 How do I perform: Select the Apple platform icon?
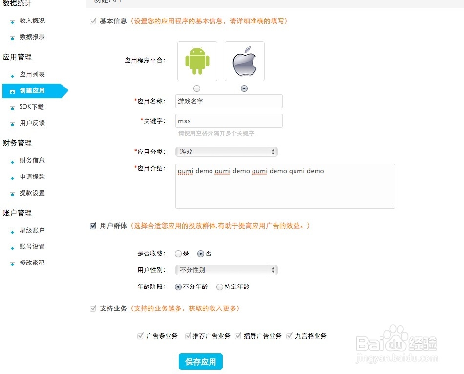(x=244, y=61)
